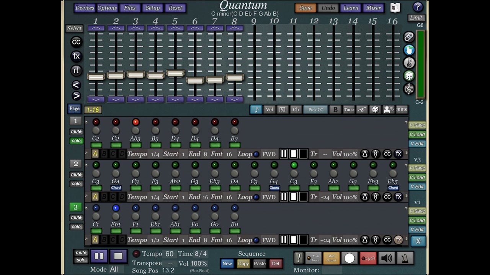
Task: Click the next page arrow '>'
Action: tap(76, 96)
